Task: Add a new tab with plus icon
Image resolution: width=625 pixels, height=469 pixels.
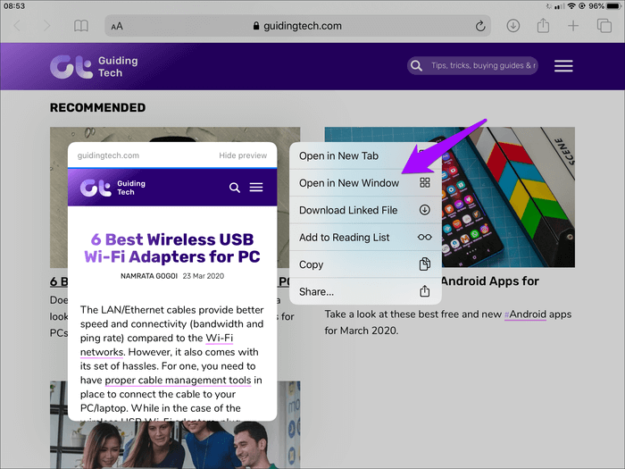Action: point(573,26)
